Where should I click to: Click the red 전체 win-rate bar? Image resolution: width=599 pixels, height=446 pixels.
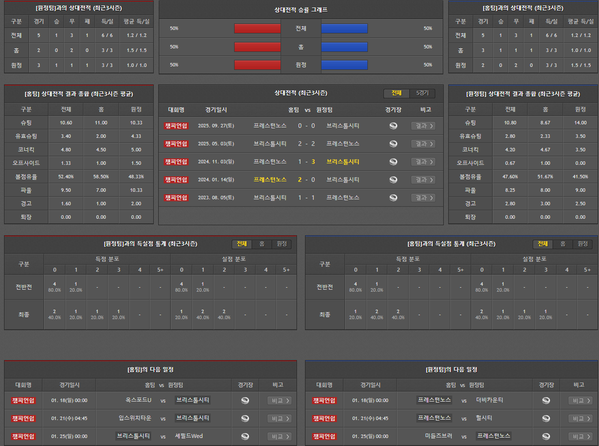[x=257, y=28]
